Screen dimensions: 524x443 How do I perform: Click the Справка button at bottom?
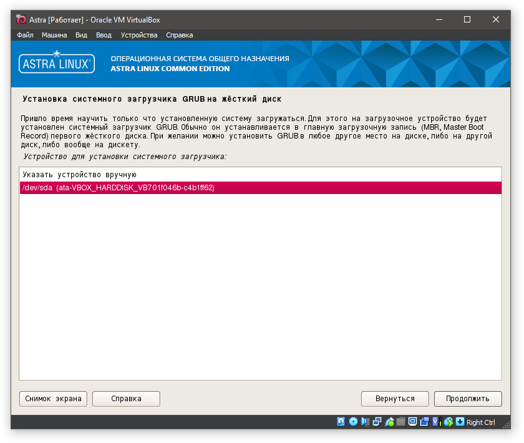(x=126, y=399)
